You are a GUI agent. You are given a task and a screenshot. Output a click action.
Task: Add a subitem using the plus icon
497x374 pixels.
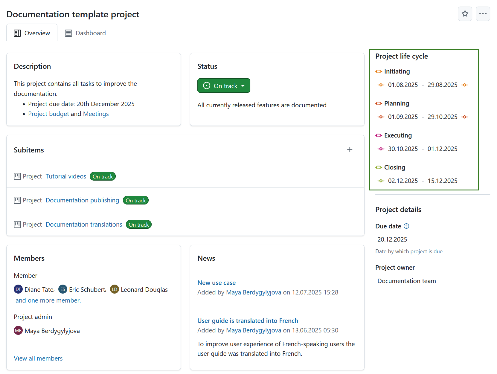click(x=350, y=149)
